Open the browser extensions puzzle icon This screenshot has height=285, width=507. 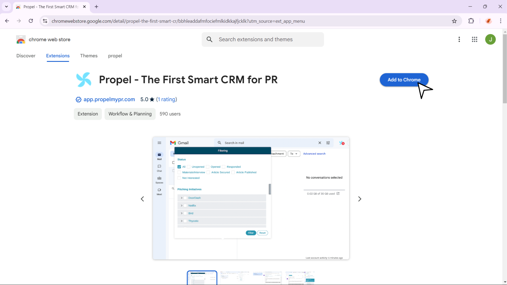tap(471, 21)
